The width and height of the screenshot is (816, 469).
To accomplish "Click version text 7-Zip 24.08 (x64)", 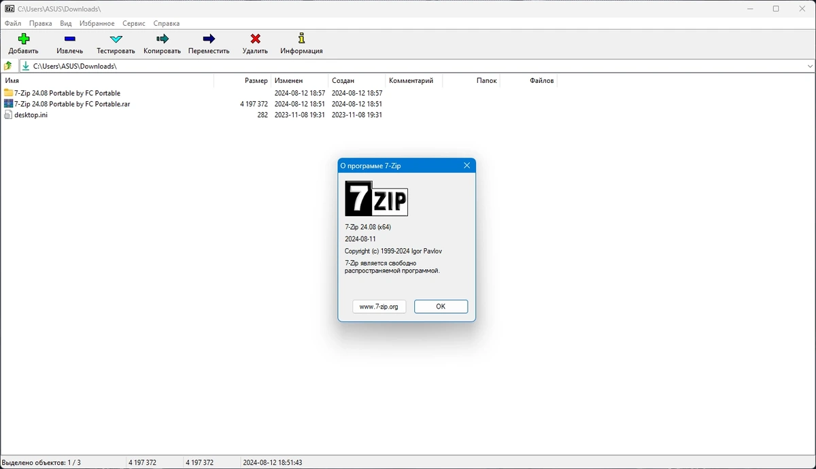I will tap(368, 227).
